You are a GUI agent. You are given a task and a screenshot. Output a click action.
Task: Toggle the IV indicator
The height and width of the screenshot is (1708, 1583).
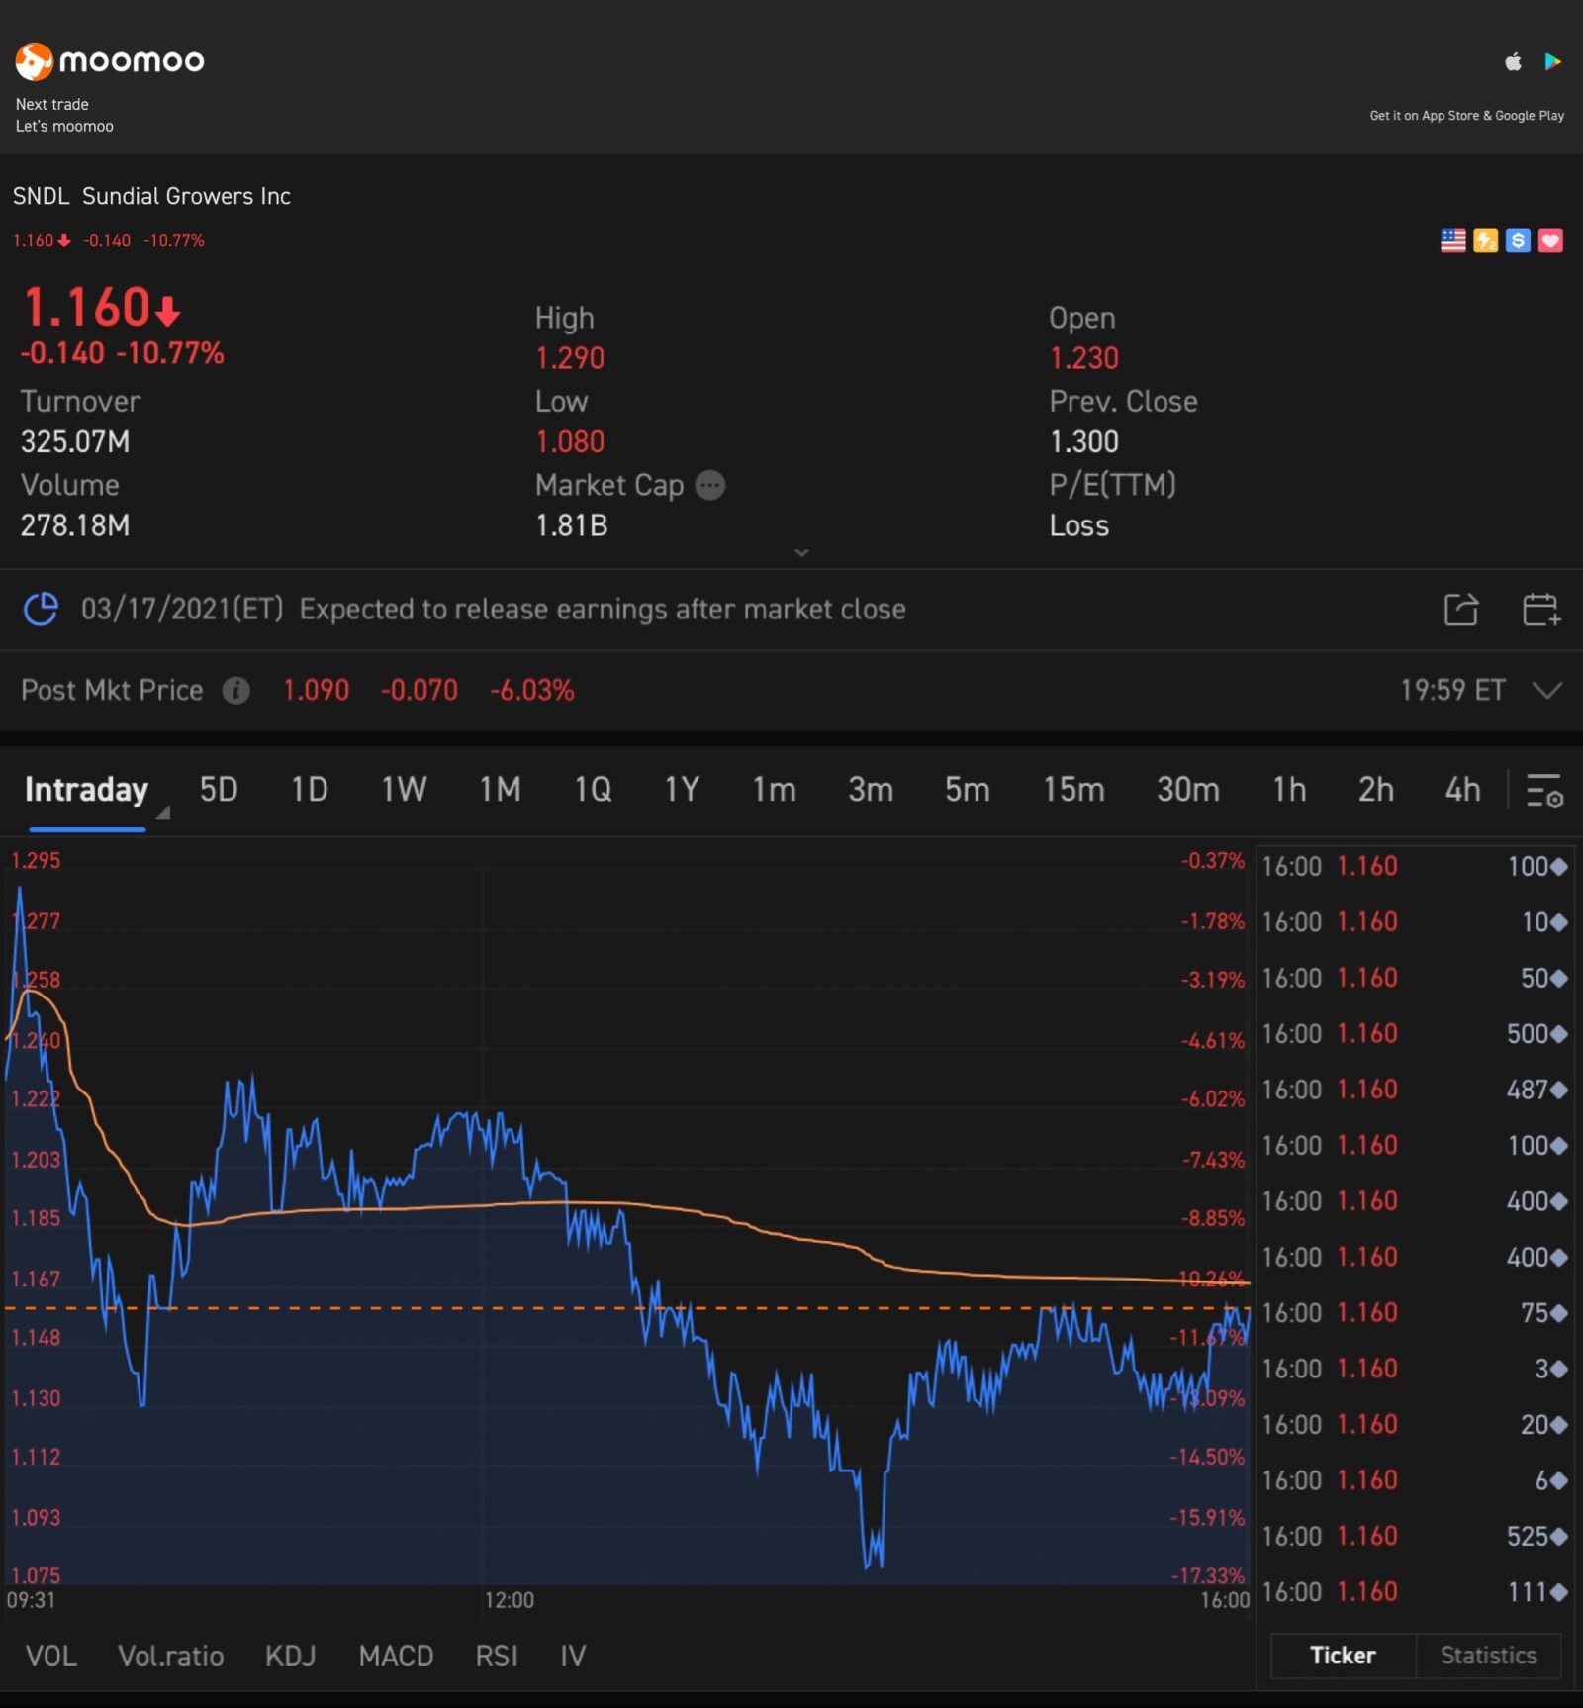pyautogui.click(x=573, y=1656)
